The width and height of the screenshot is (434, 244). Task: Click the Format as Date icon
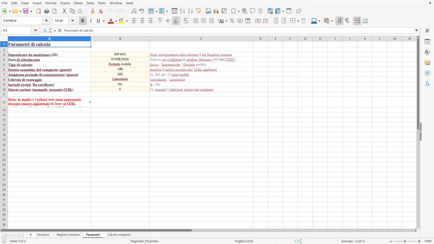pos(248,21)
